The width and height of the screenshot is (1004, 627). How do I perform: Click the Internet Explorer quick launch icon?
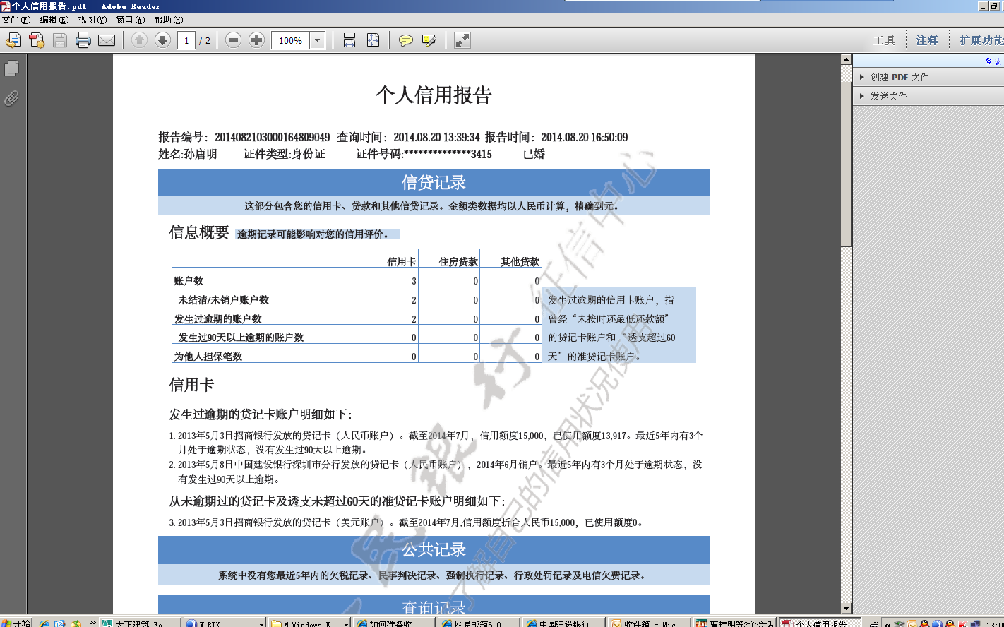44,623
